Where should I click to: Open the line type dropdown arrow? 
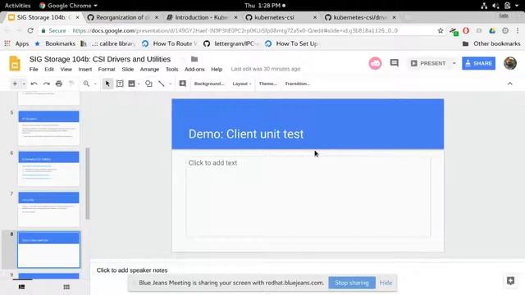(x=170, y=84)
